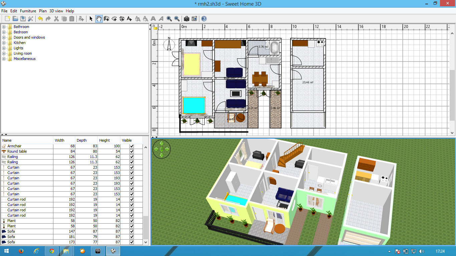Open the Preferences wrench icon

[30, 19]
